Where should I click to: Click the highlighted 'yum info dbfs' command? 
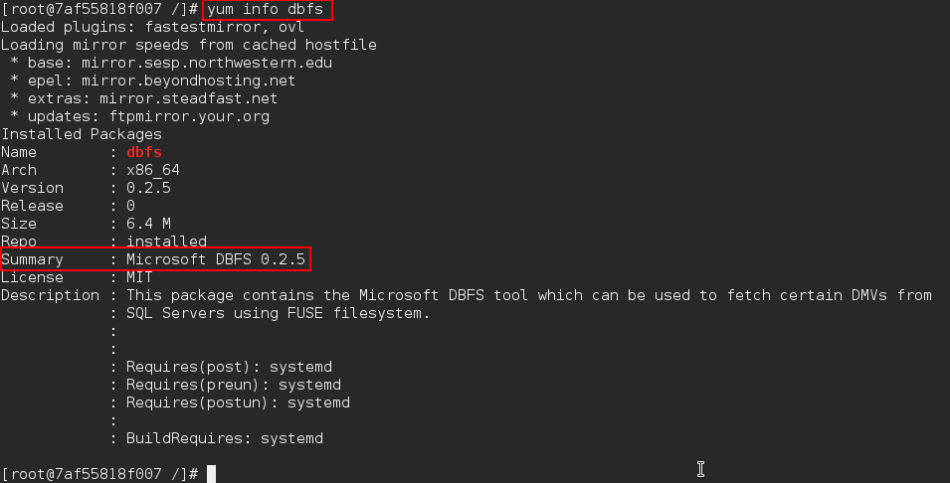coord(268,10)
